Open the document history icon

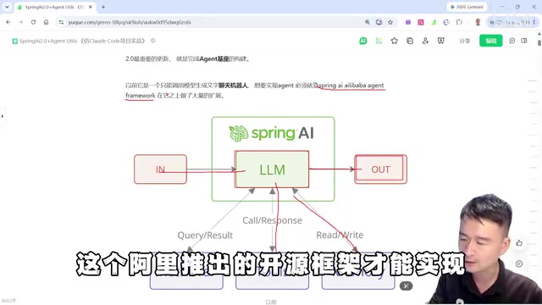(410, 41)
